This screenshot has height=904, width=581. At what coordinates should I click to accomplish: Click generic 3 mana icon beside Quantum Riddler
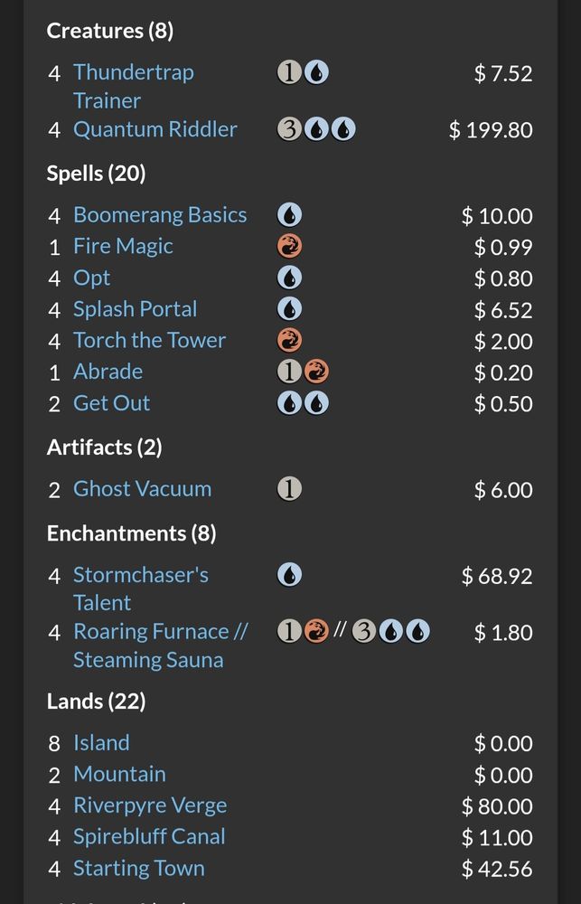290,129
